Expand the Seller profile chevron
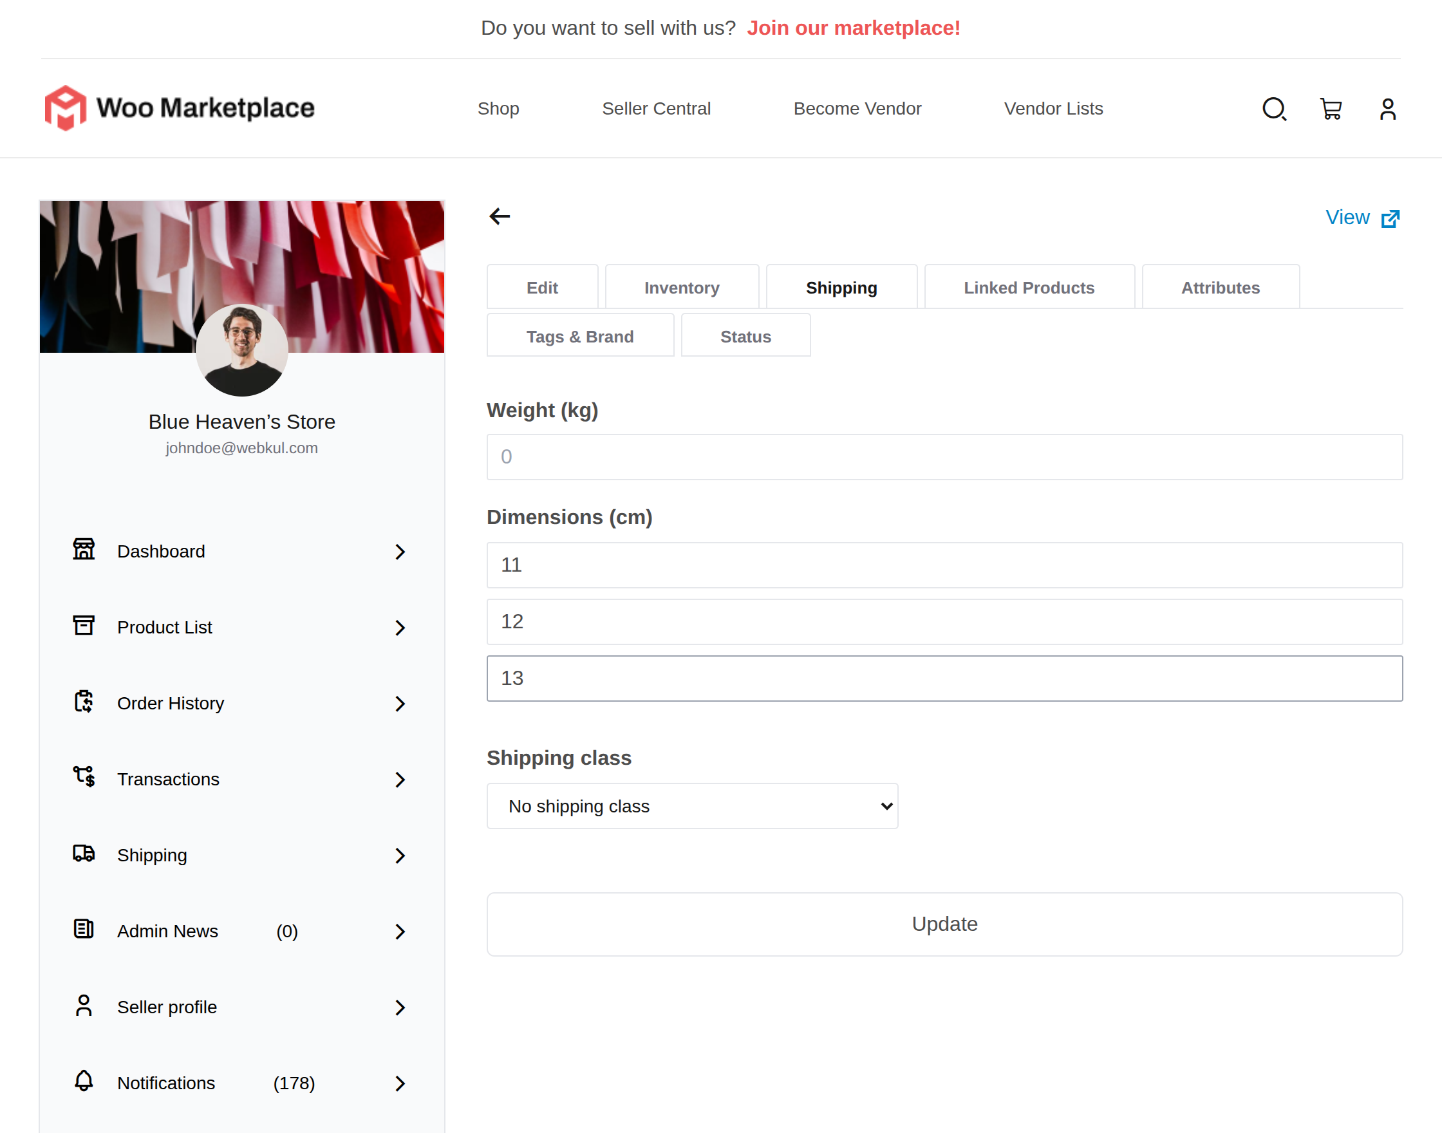 click(400, 1007)
